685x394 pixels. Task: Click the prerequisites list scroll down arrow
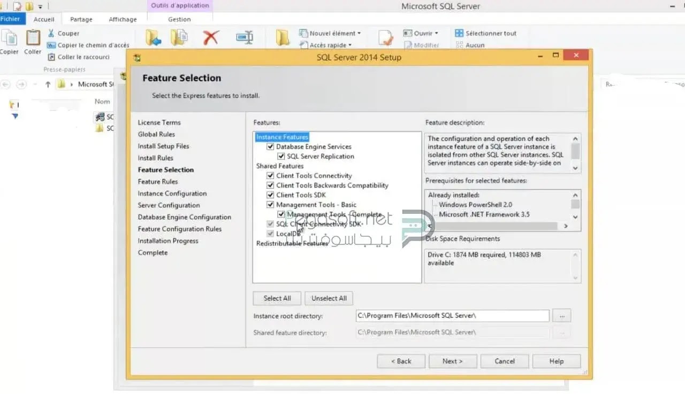575,217
